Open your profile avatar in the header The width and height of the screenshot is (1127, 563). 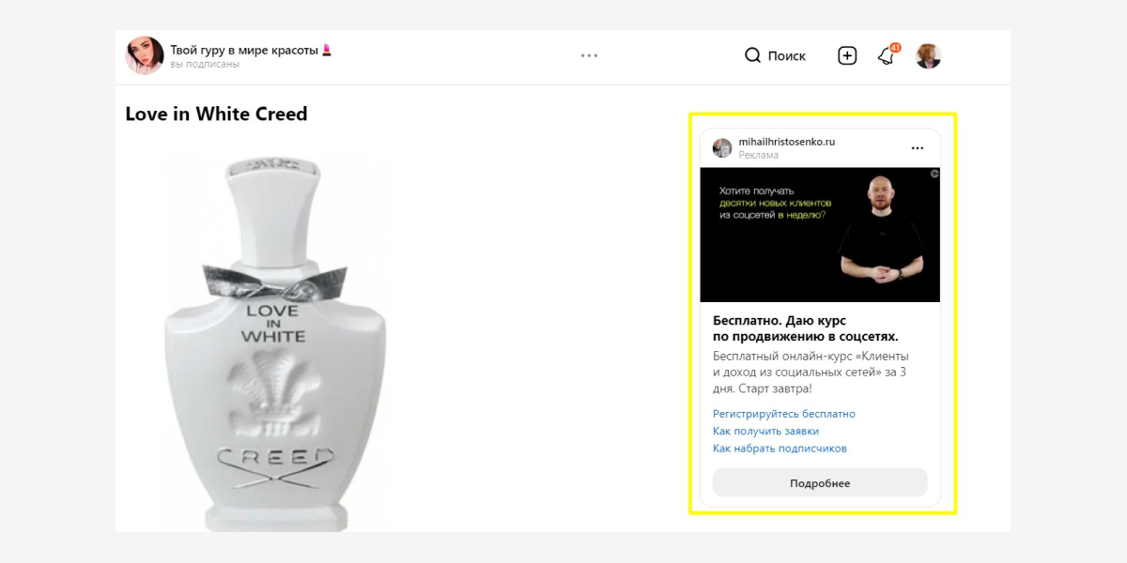(x=928, y=56)
